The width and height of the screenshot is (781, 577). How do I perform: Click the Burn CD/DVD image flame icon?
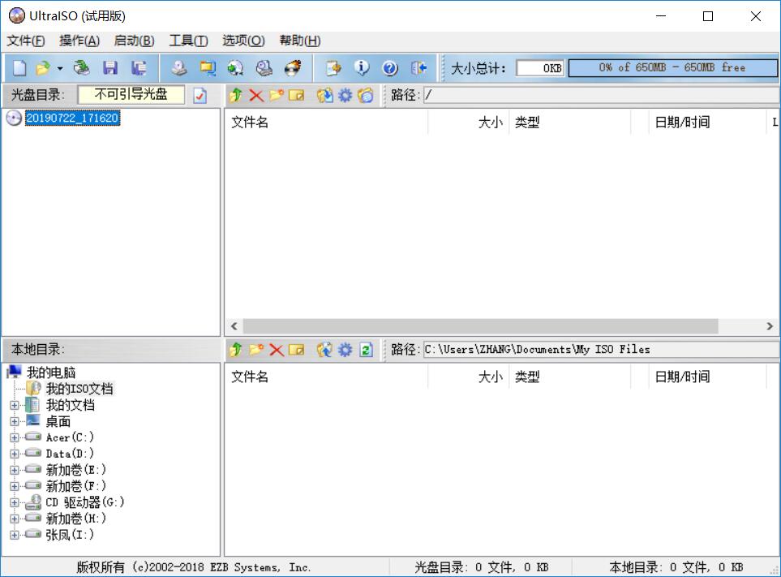click(293, 68)
